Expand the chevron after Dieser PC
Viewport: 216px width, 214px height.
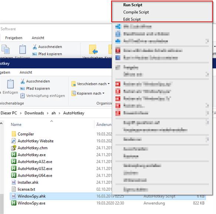[x=21, y=113]
